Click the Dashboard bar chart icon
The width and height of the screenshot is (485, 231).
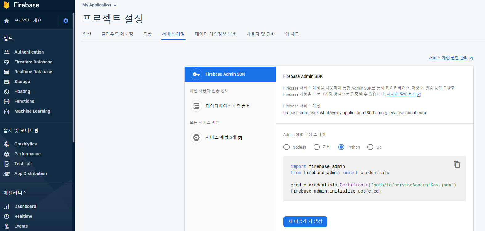[x=6, y=207]
